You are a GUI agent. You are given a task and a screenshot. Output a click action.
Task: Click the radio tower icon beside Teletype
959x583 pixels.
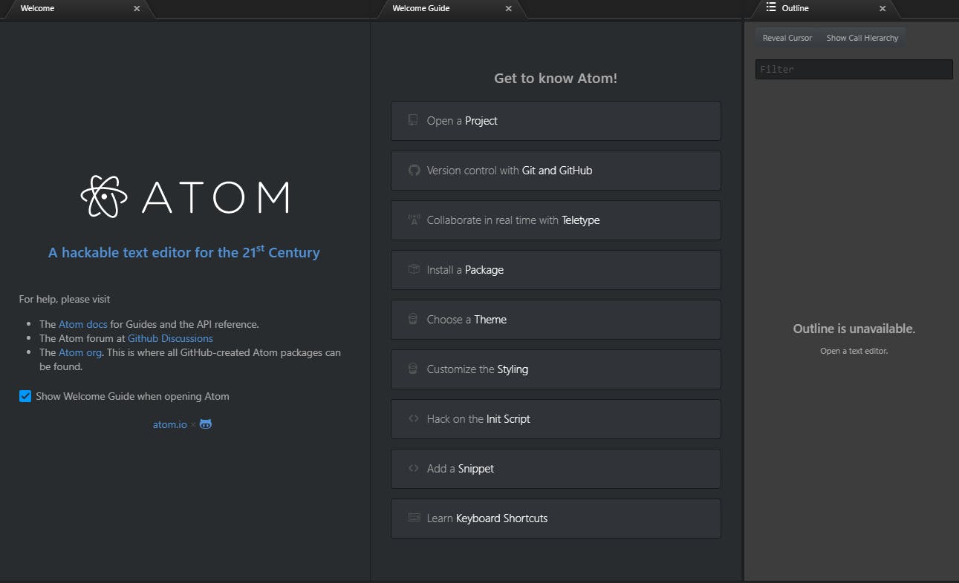coord(414,220)
